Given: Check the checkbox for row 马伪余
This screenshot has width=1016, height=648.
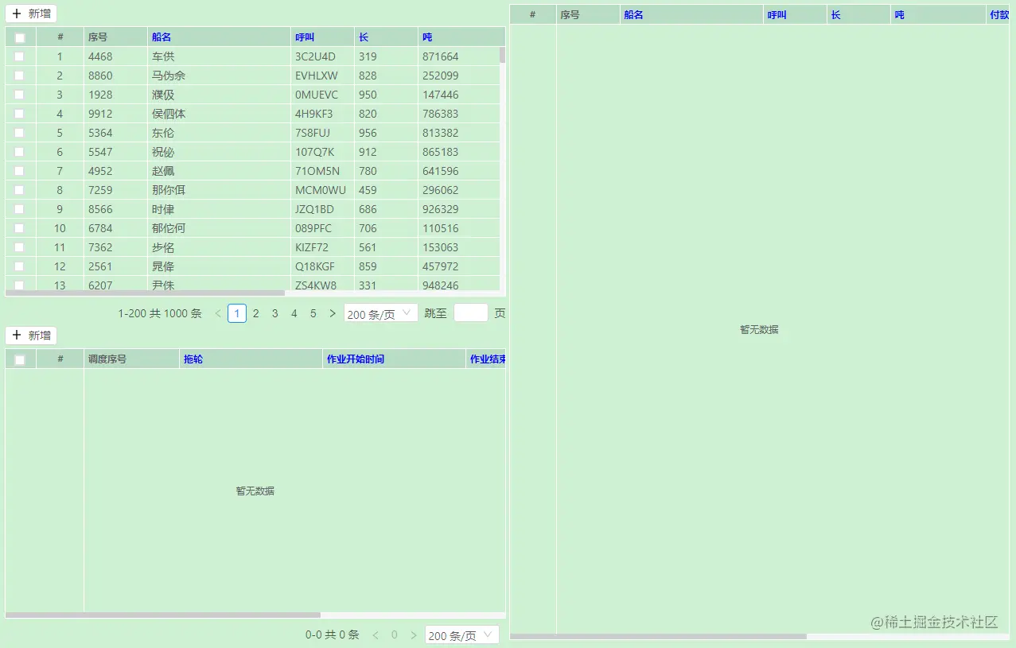Looking at the screenshot, I should (x=19, y=76).
